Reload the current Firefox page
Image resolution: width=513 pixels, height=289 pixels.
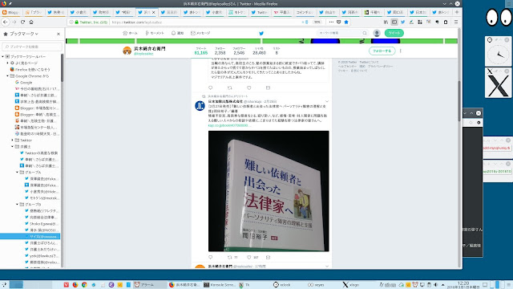[22, 22]
